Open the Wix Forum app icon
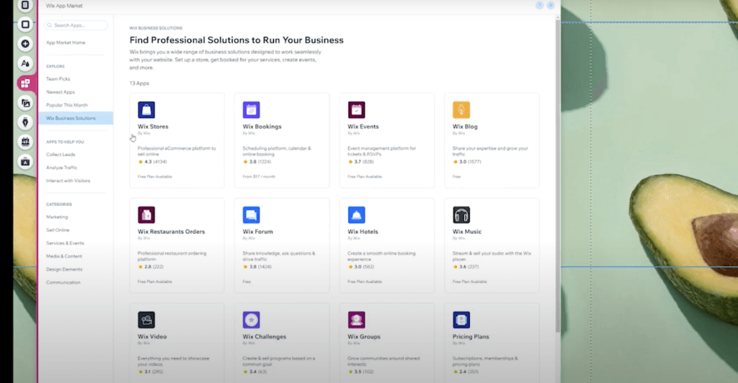The height and width of the screenshot is (383, 738). (x=252, y=215)
